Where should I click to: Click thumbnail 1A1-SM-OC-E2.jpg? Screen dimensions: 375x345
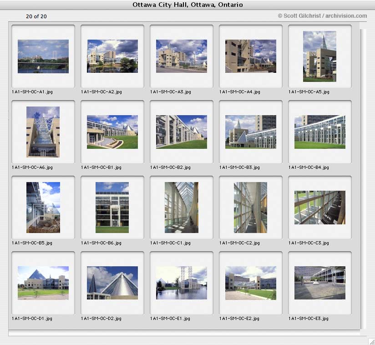[x=251, y=283]
